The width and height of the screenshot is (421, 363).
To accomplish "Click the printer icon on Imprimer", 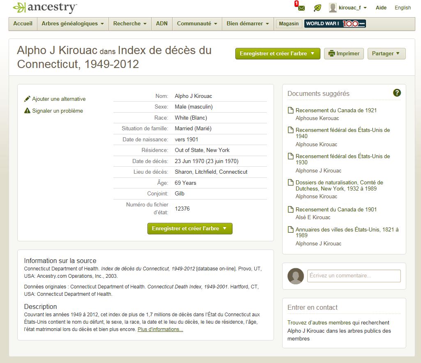I will 331,53.
